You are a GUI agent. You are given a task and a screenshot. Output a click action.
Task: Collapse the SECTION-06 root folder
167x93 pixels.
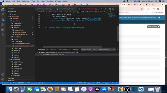(x=12, y=12)
